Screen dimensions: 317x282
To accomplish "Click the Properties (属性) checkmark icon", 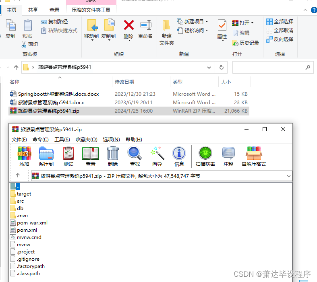I will click(x=222, y=25).
